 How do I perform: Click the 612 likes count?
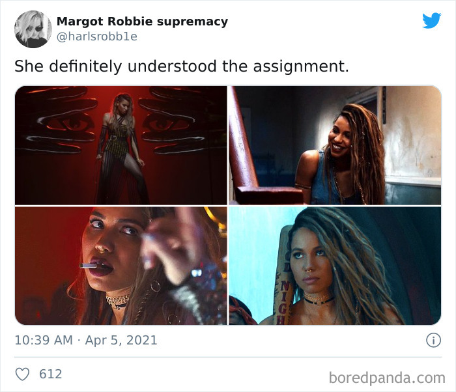(51, 374)
